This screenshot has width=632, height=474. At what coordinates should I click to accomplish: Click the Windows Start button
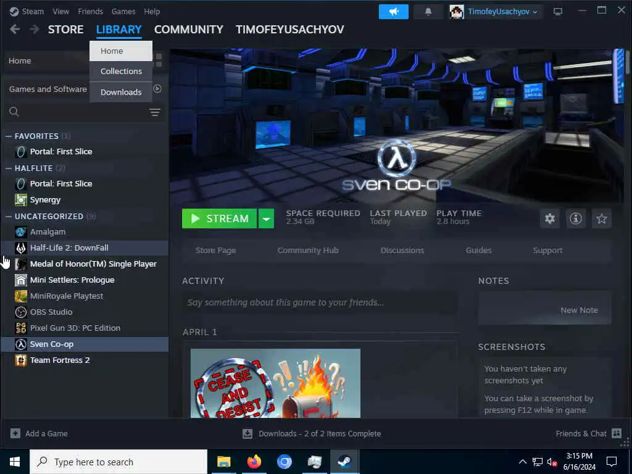click(x=15, y=462)
